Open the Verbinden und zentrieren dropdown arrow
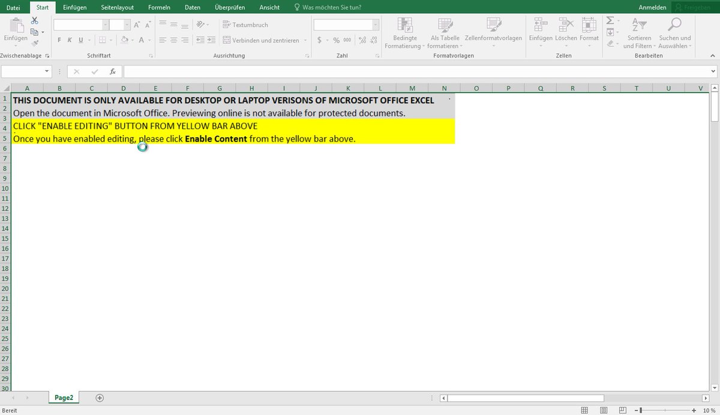Screen dimensions: 720x415 pyautogui.click(x=305, y=40)
